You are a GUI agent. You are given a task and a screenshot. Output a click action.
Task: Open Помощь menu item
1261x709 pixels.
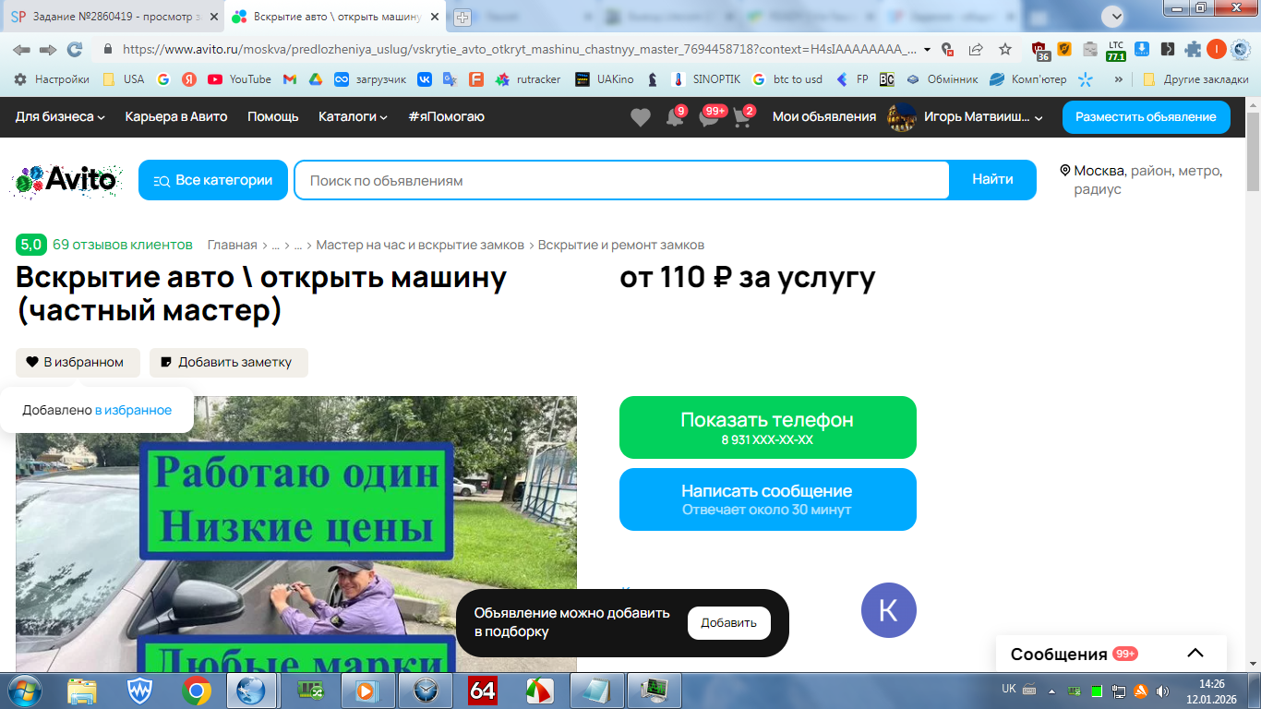pyautogui.click(x=273, y=117)
